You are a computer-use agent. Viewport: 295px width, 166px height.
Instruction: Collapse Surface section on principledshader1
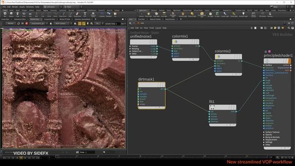pos(264,65)
